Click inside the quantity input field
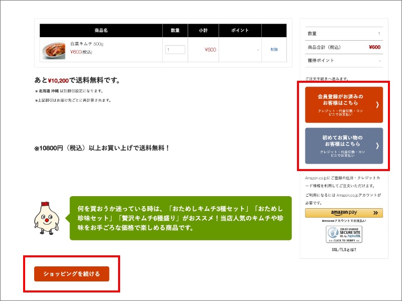402x301 pixels. 175,49
